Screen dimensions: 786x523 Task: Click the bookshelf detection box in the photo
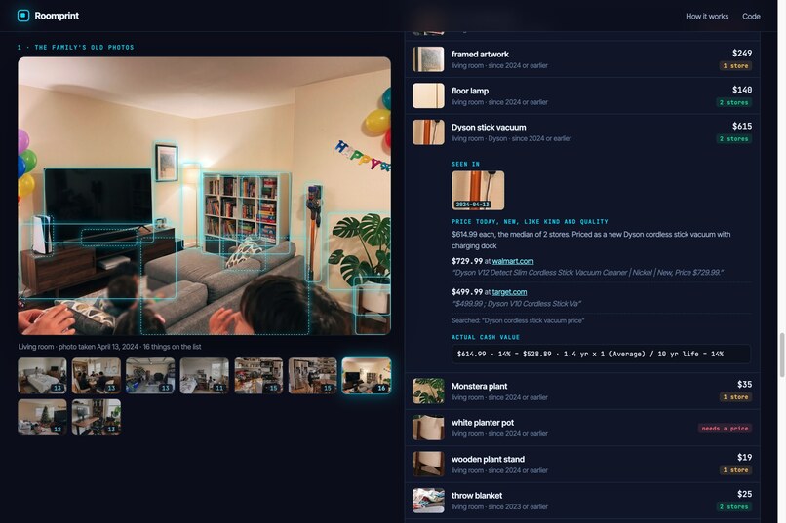(x=246, y=211)
